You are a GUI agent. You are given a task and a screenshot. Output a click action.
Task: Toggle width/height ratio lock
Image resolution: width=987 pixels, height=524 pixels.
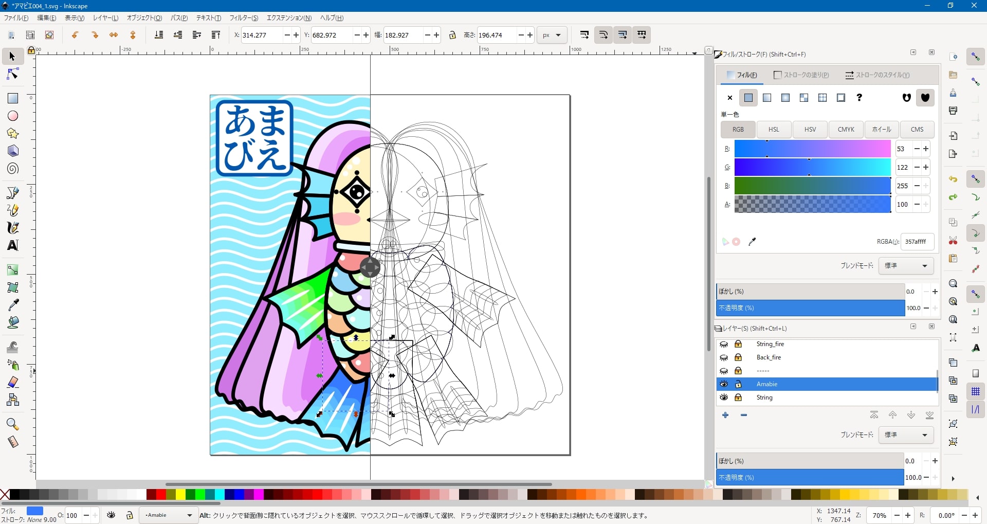coord(452,35)
